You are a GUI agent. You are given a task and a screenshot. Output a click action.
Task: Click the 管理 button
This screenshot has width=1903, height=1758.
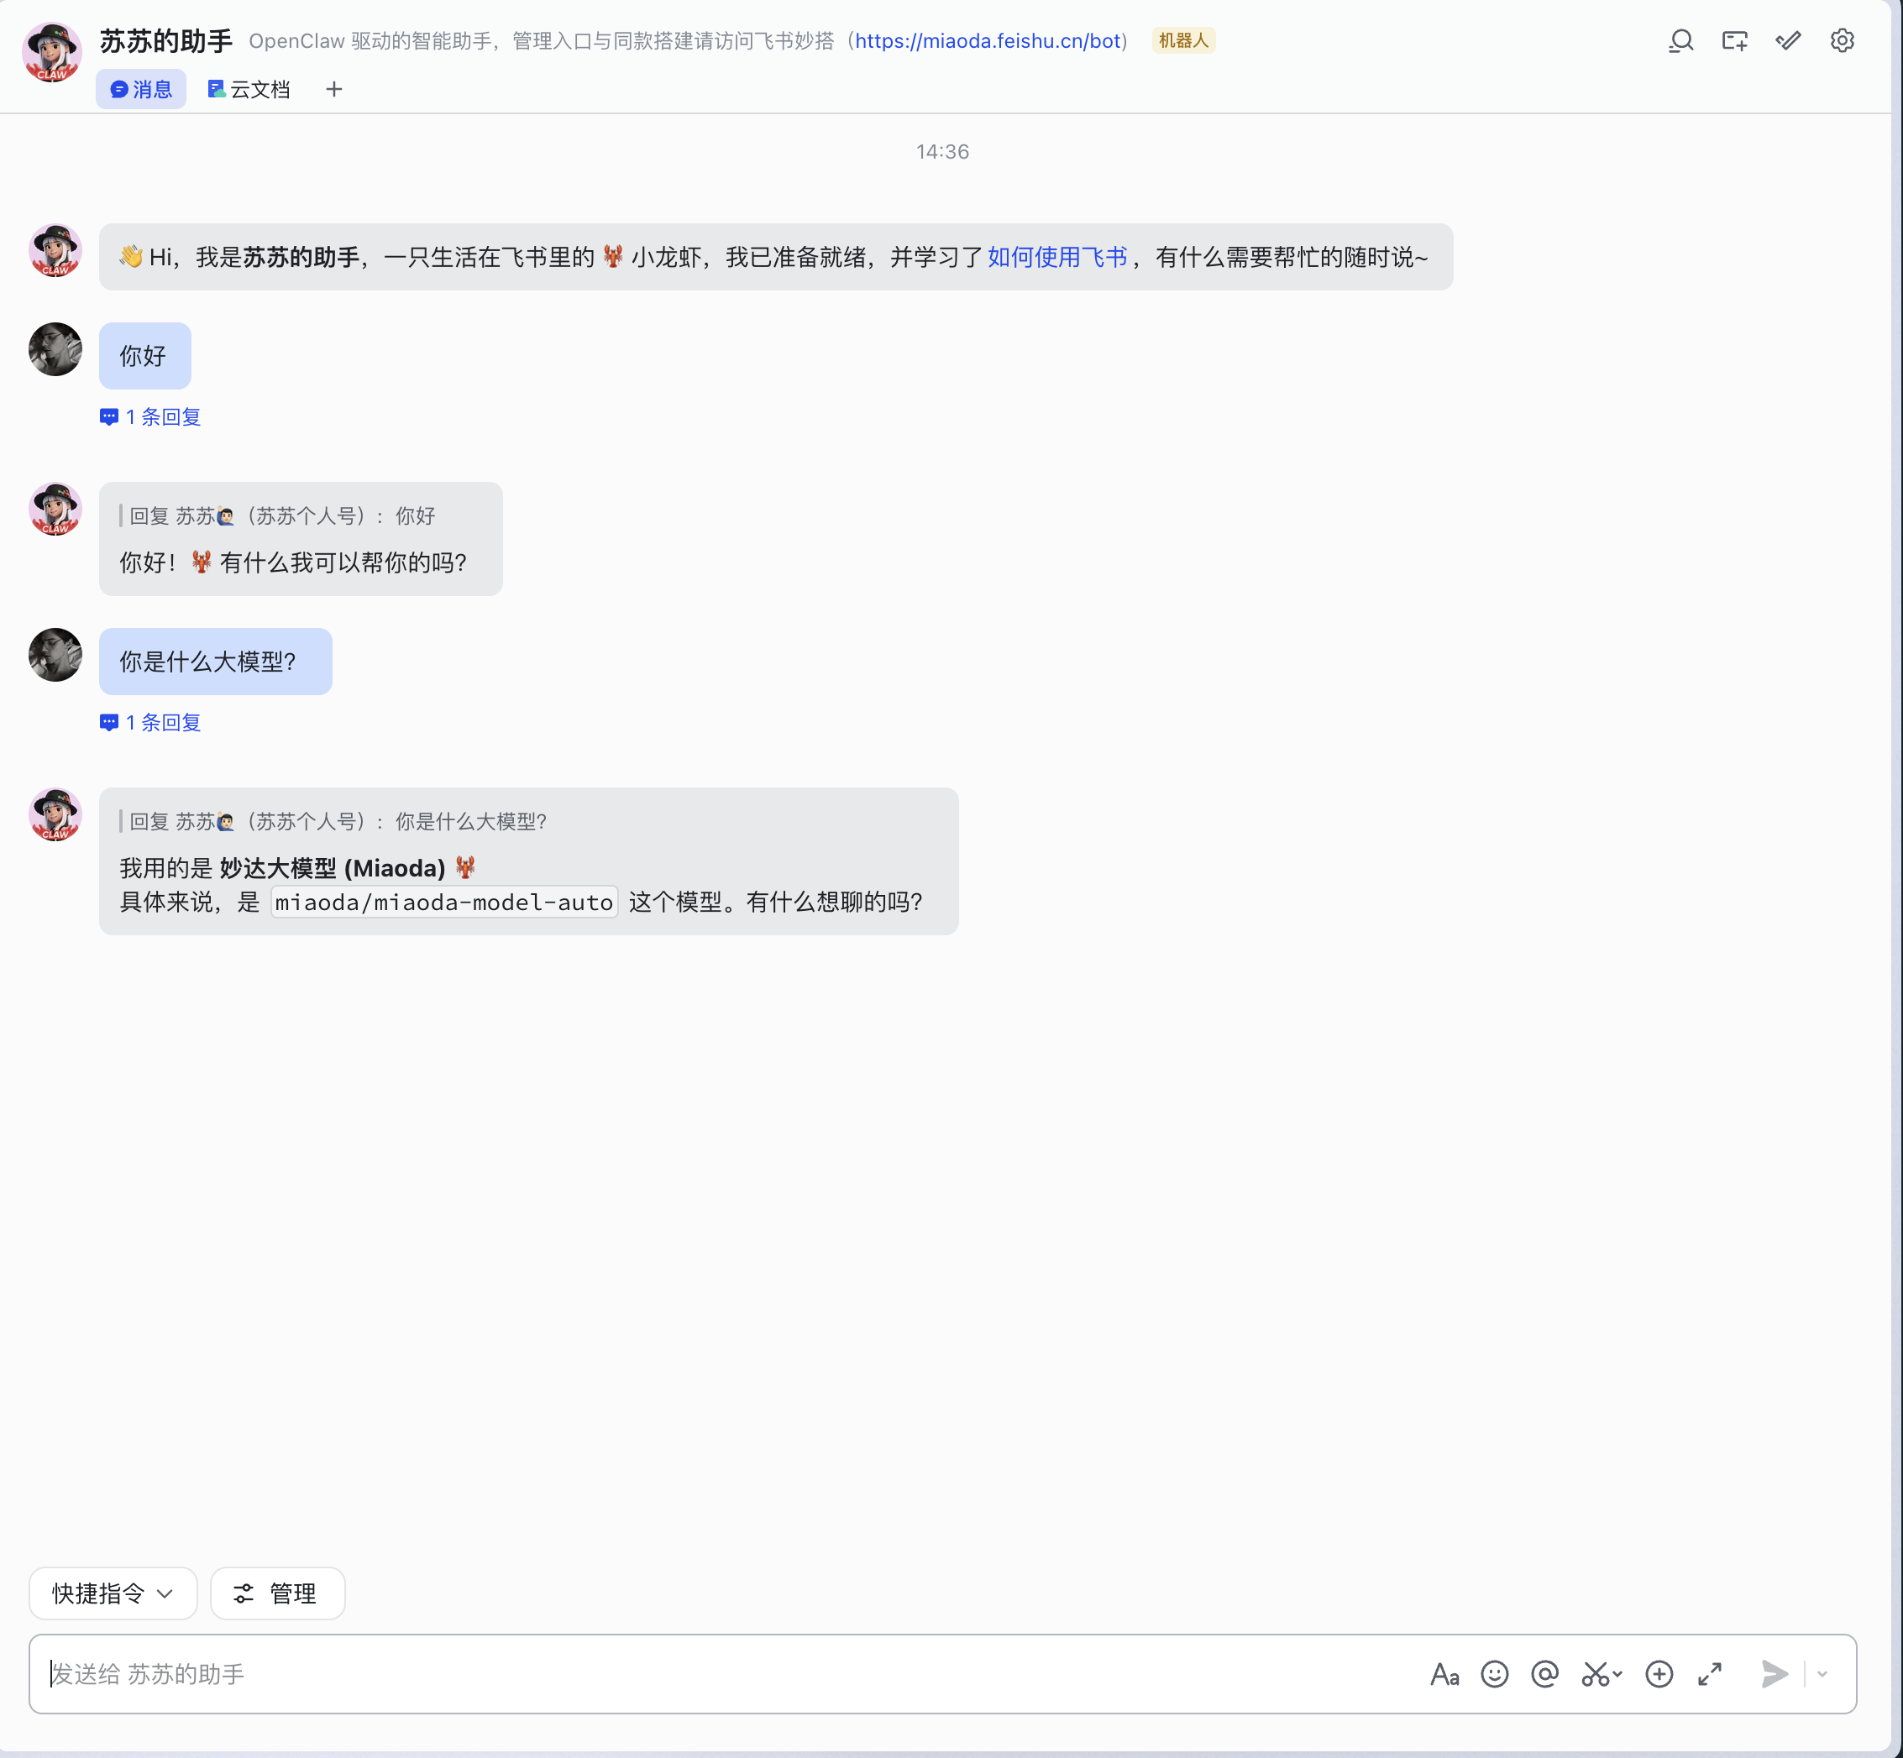[x=277, y=1593]
